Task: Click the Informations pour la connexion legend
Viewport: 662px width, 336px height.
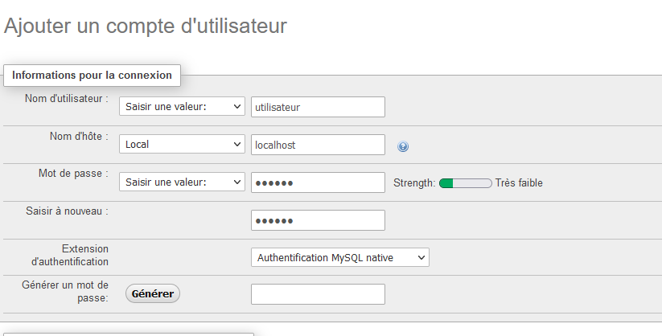Action: (93, 75)
